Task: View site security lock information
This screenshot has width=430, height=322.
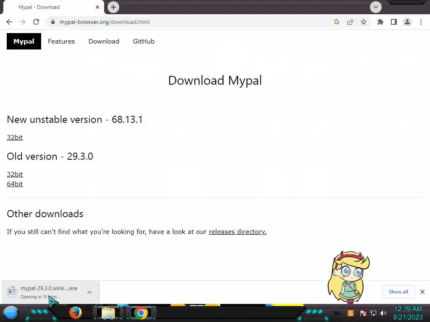Action: click(x=53, y=22)
